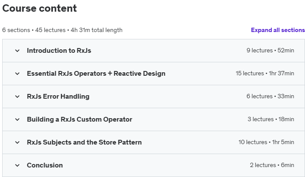Toggle chevron beside Building a RxJs Custom Operator

point(17,119)
